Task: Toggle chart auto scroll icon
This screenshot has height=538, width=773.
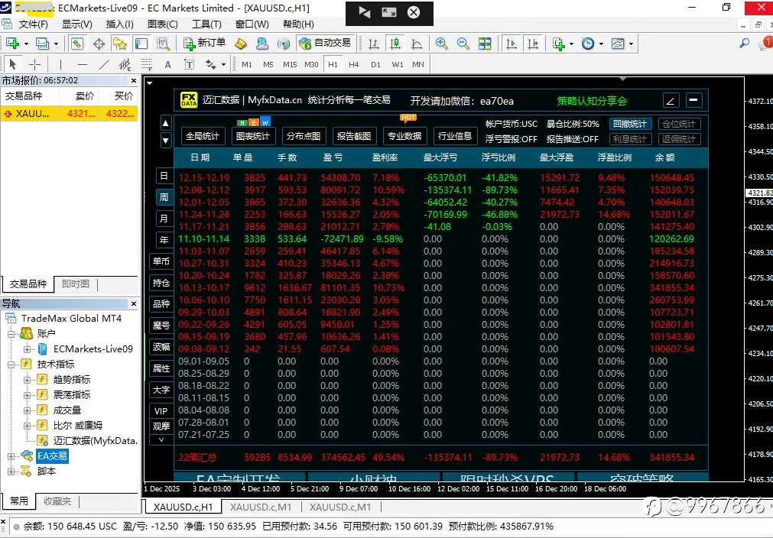Action: 512,44
